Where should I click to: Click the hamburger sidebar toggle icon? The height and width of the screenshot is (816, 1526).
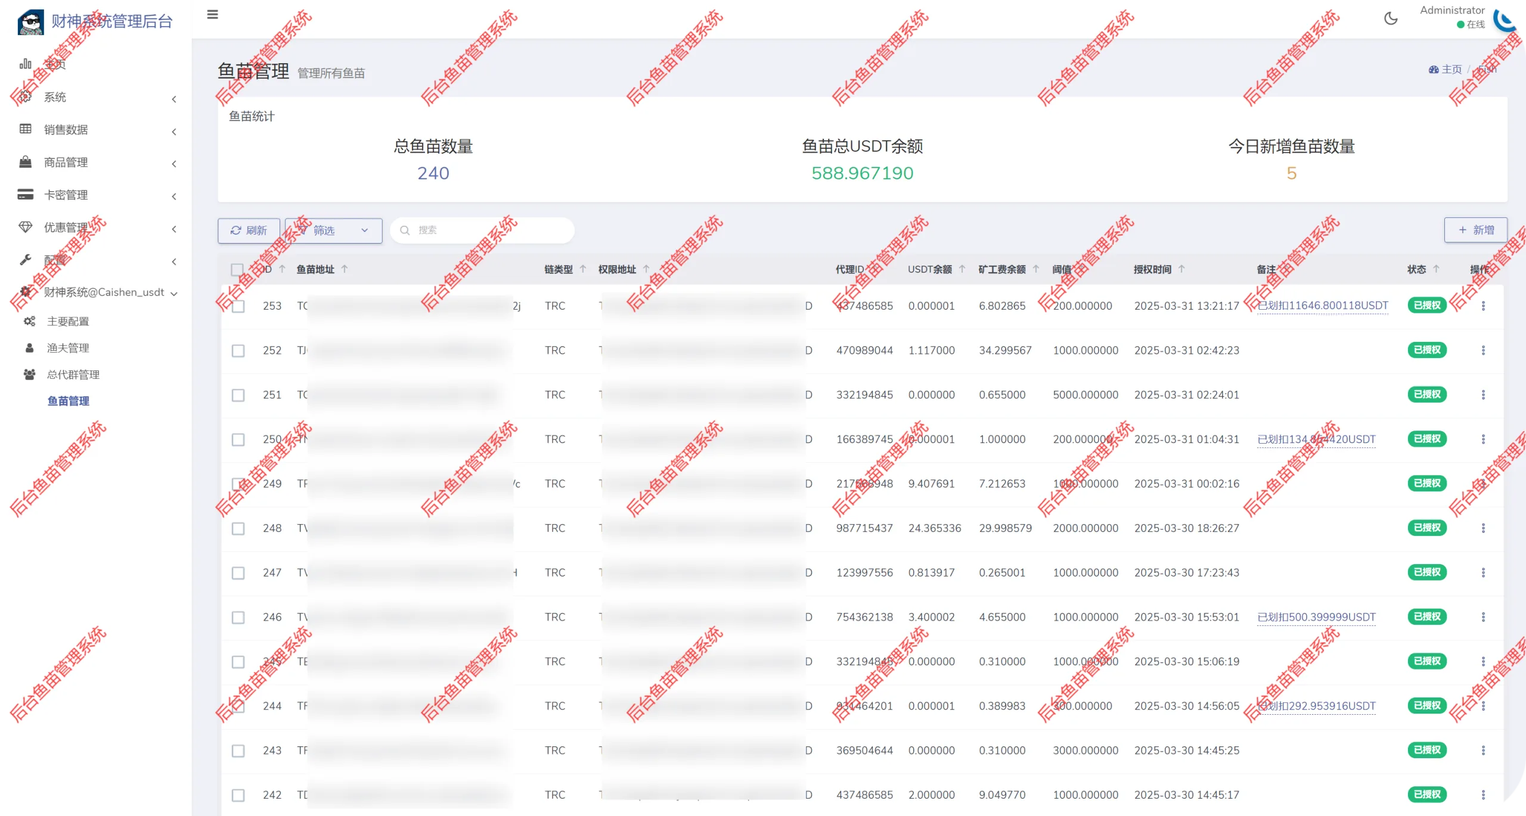tap(212, 15)
